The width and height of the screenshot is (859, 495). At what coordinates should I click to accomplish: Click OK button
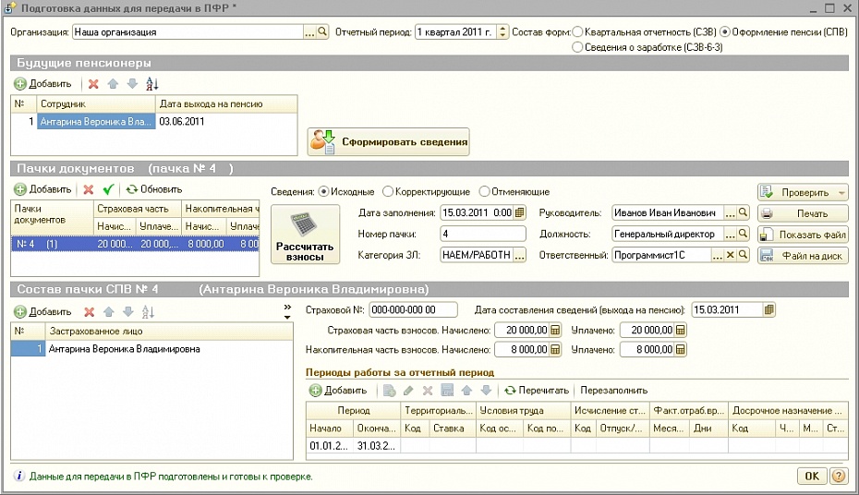click(x=812, y=476)
